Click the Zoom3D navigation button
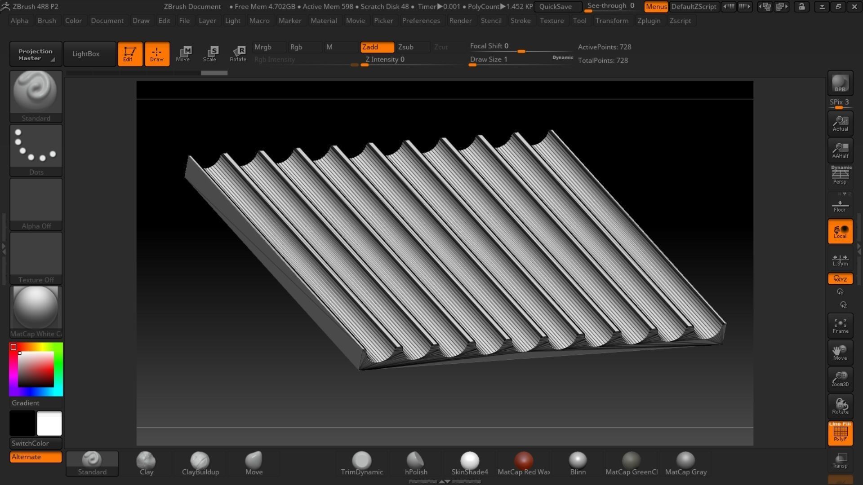The height and width of the screenshot is (485, 863). 840,379
